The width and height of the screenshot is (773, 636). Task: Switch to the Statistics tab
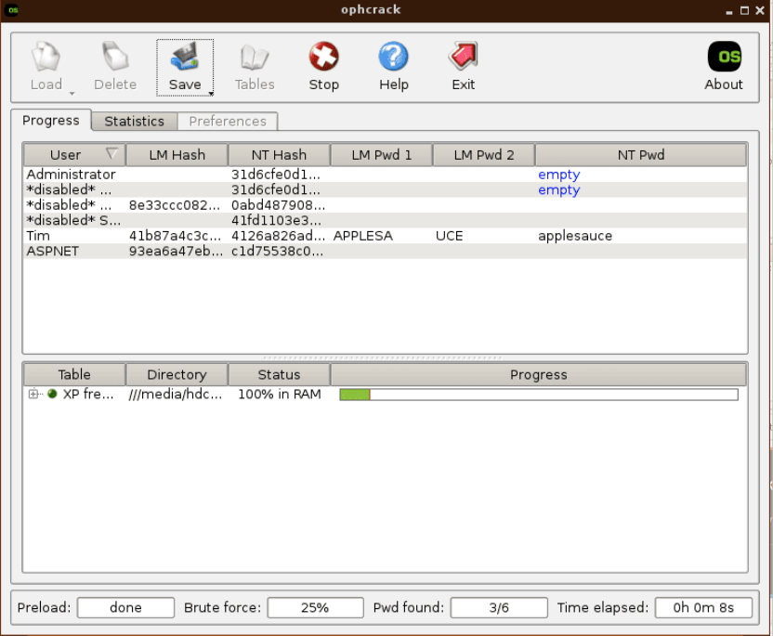[x=134, y=122]
